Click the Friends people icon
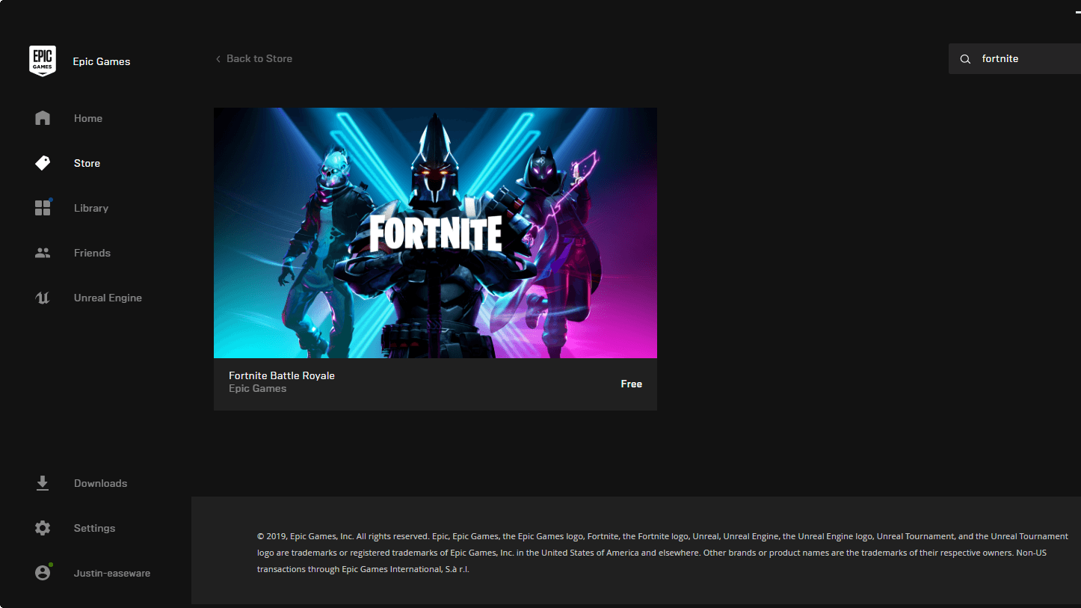 [43, 253]
